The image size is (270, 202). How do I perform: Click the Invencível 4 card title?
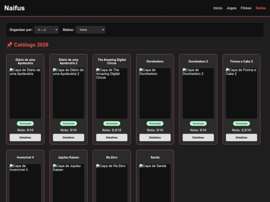[25, 157]
